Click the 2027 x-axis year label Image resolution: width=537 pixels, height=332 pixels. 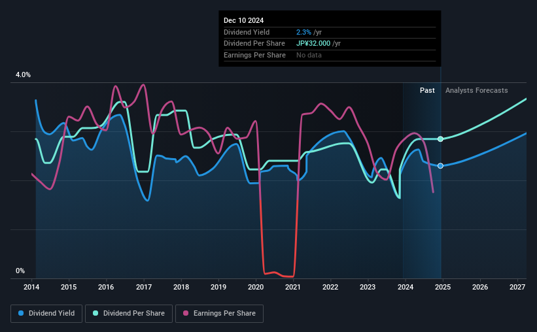click(x=517, y=287)
